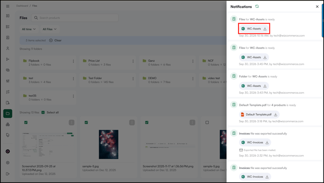This screenshot has width=324, height=183.
Task: Open options for Screenshot 2025-11-17 file card
Action: point(192,123)
